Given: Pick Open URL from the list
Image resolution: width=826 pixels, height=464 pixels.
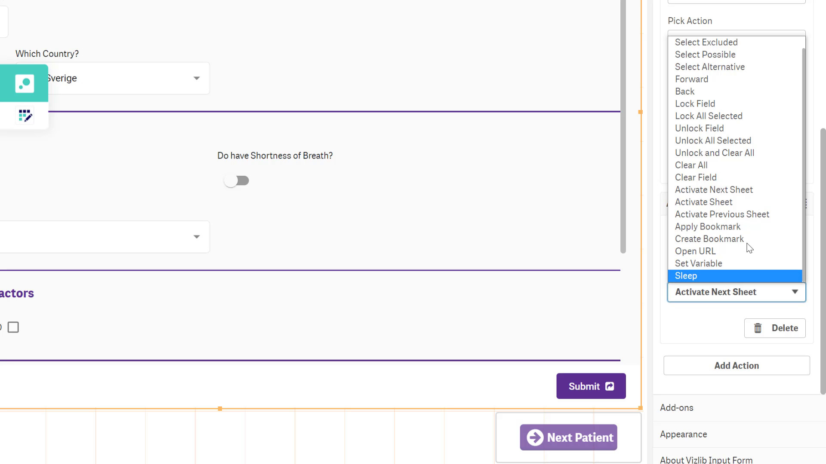Looking at the screenshot, I should pos(695,251).
